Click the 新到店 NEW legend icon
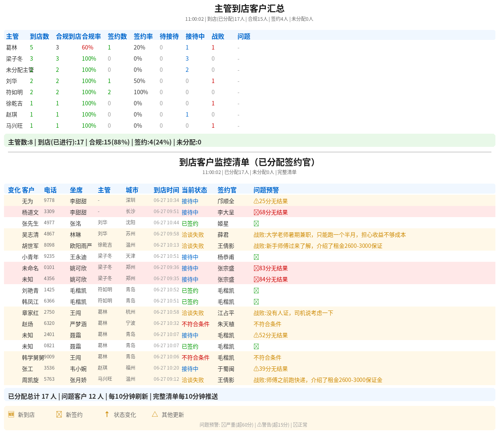The height and width of the screenshot is (447, 499). [11, 414]
